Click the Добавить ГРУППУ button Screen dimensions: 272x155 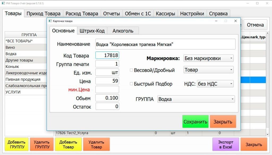[16, 144]
